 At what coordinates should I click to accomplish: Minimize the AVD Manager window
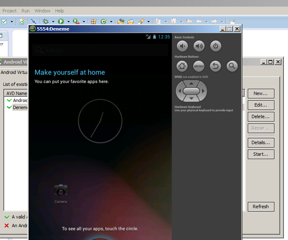tap(264, 62)
